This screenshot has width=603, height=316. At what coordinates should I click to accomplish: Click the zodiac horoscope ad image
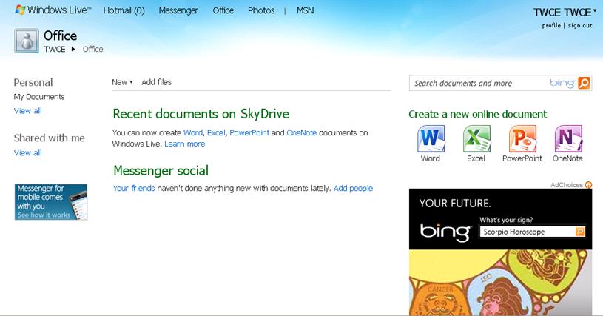point(500,283)
